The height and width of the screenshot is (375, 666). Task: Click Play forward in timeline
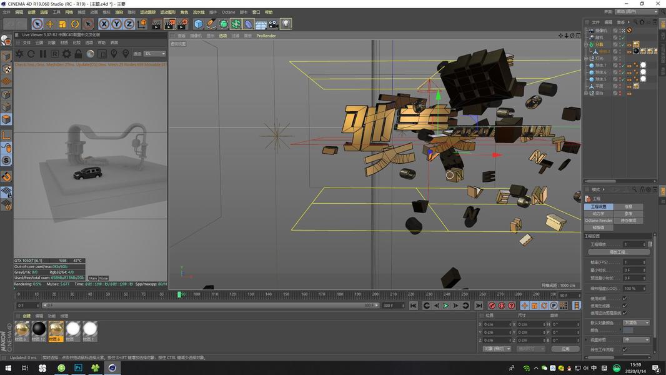pyautogui.click(x=446, y=306)
